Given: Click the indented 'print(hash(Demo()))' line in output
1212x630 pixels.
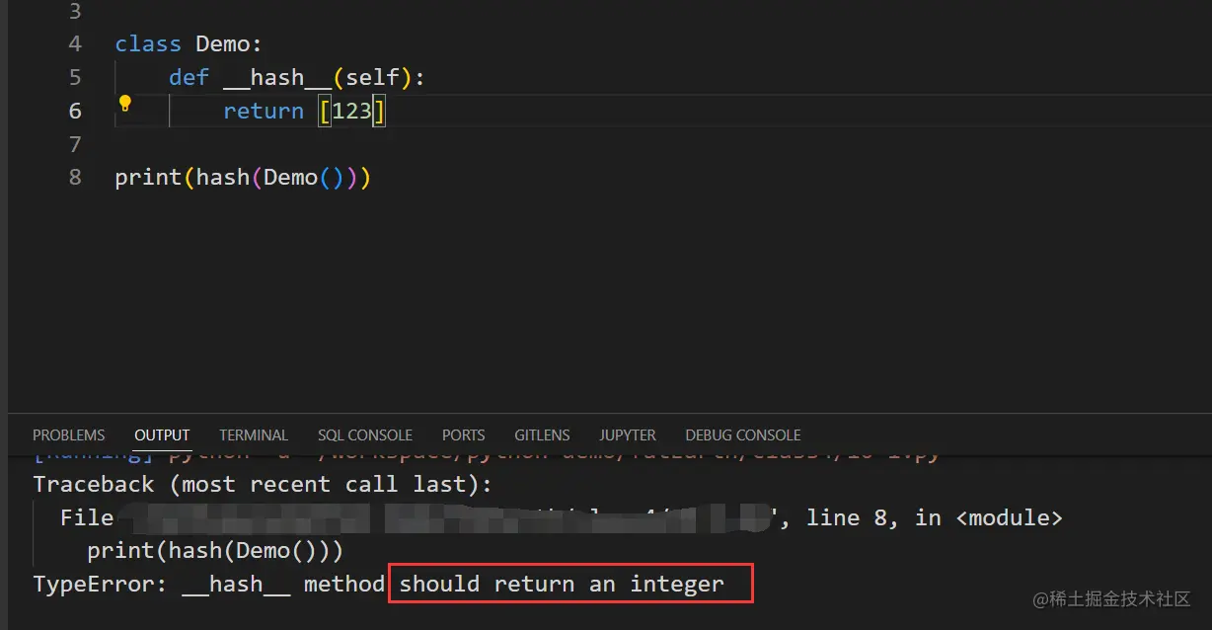Looking at the screenshot, I should coord(215,550).
